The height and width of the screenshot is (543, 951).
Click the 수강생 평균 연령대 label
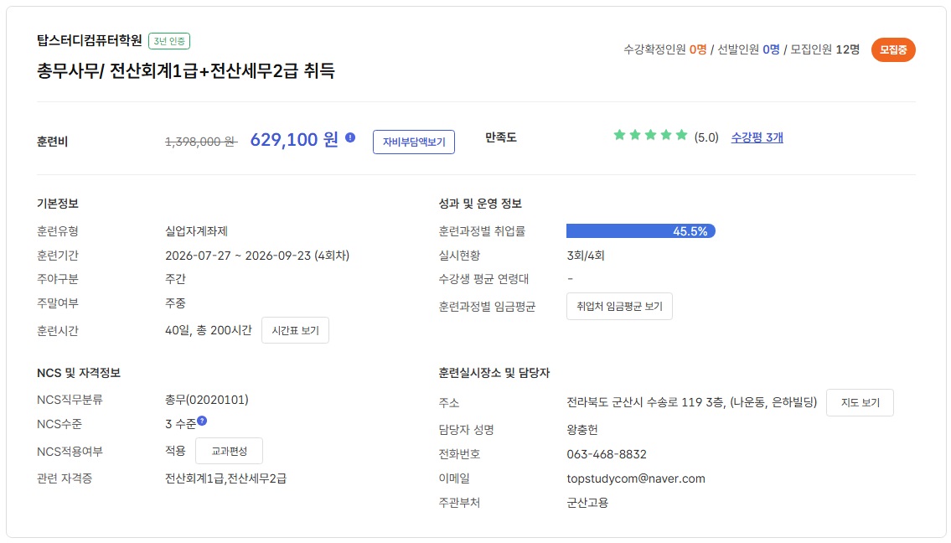point(484,279)
